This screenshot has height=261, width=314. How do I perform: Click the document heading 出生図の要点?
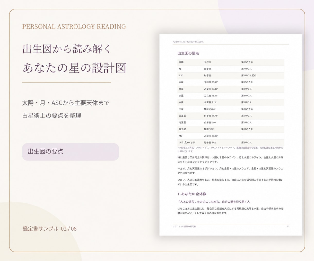188,53
